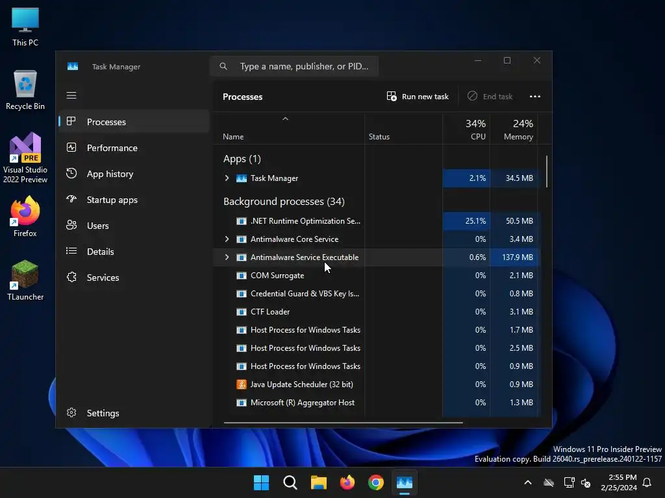Image resolution: width=665 pixels, height=498 pixels.
Task: Expand the Task Manager app row
Action: pos(227,178)
